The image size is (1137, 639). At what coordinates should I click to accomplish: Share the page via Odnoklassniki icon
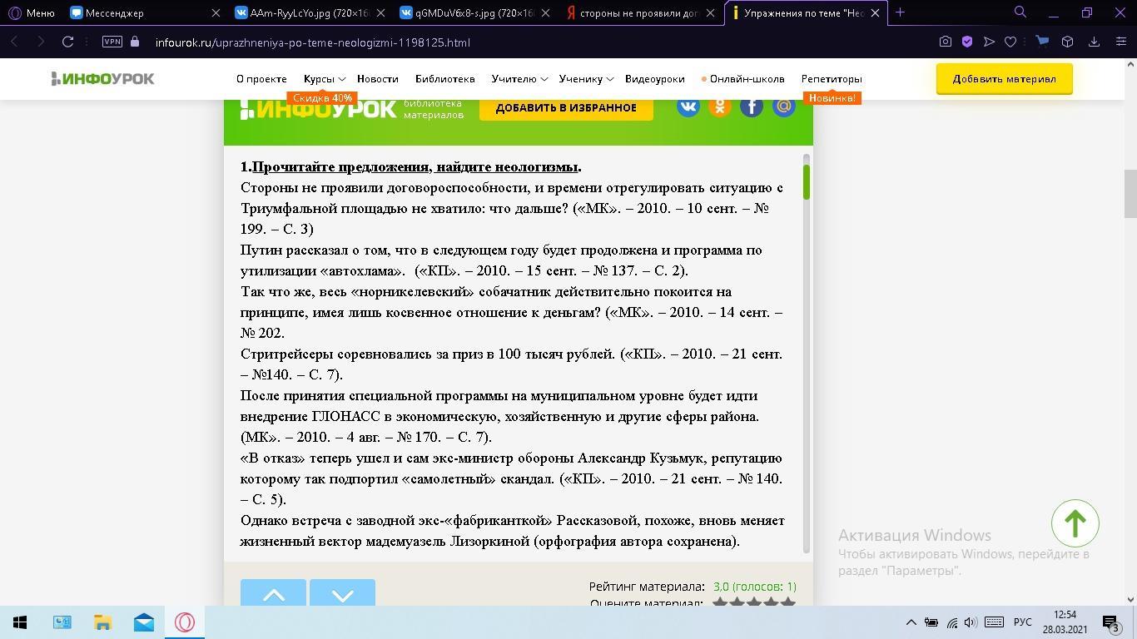[x=719, y=106]
